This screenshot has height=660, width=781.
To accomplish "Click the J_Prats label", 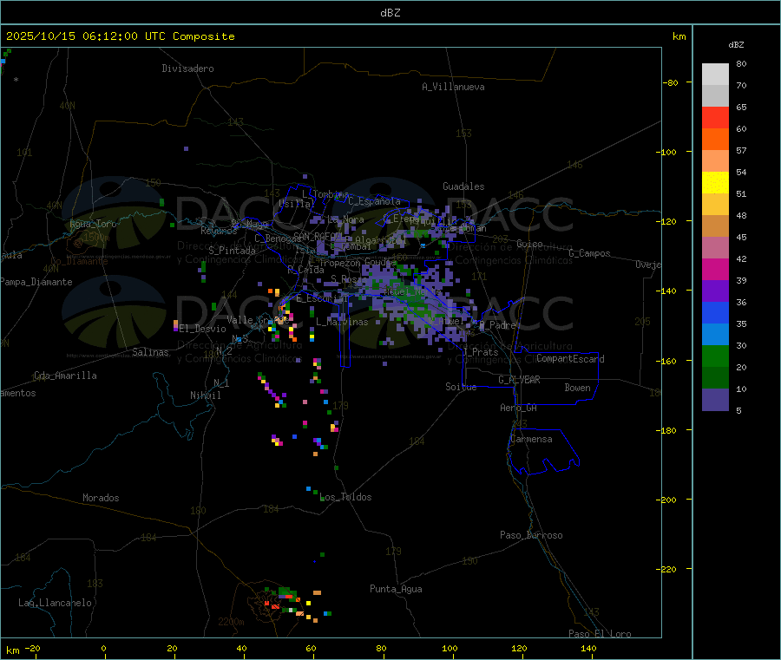I will coord(480,352).
